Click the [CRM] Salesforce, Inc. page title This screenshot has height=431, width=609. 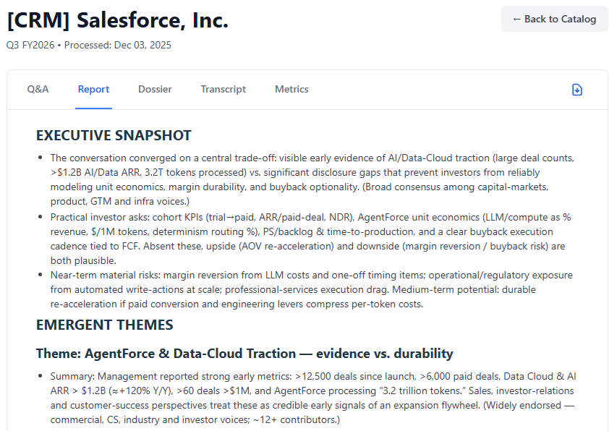pos(117,21)
